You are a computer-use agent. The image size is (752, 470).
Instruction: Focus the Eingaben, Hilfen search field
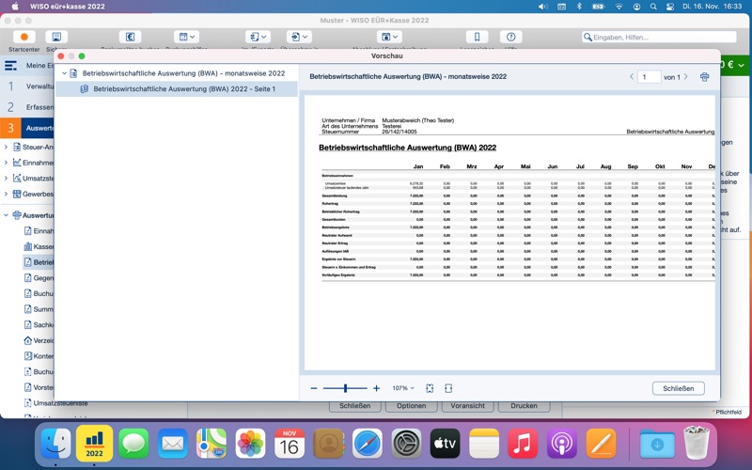click(659, 37)
